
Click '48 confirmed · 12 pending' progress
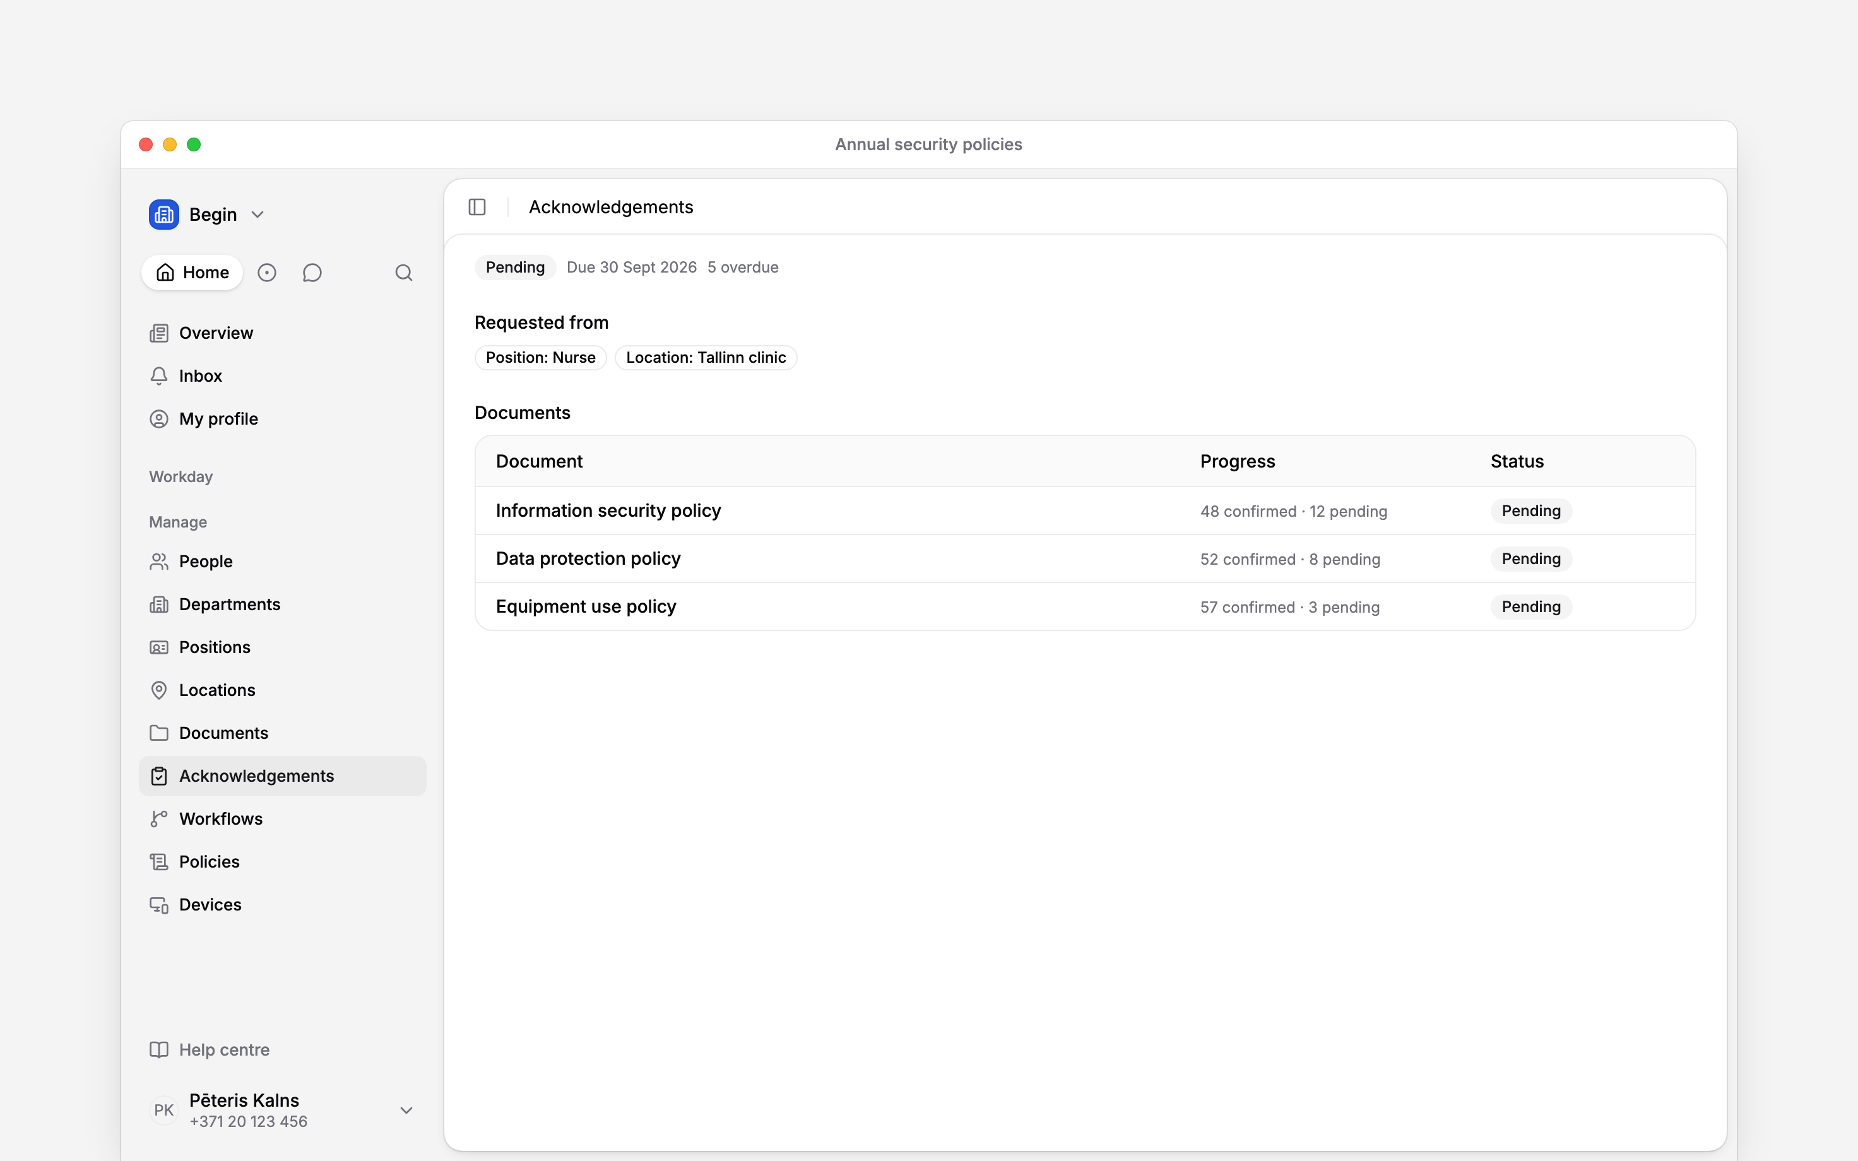pos(1294,511)
